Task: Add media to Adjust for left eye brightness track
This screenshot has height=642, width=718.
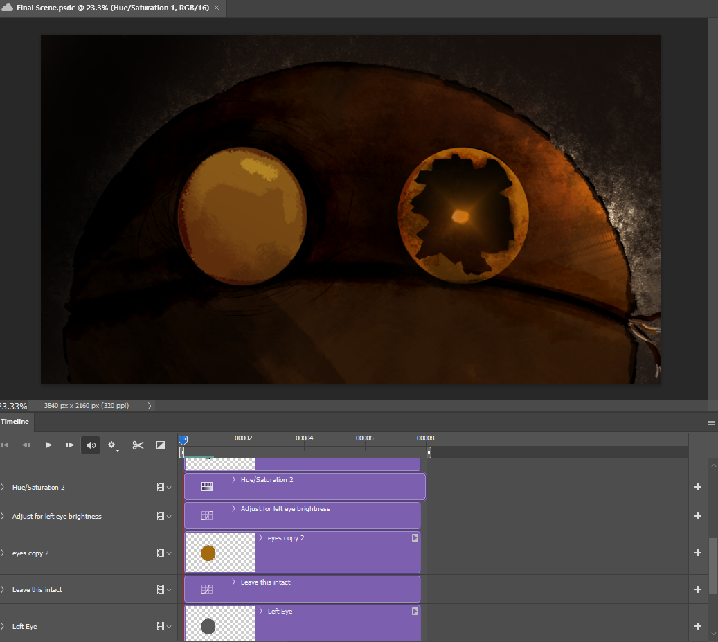Action: 698,516
